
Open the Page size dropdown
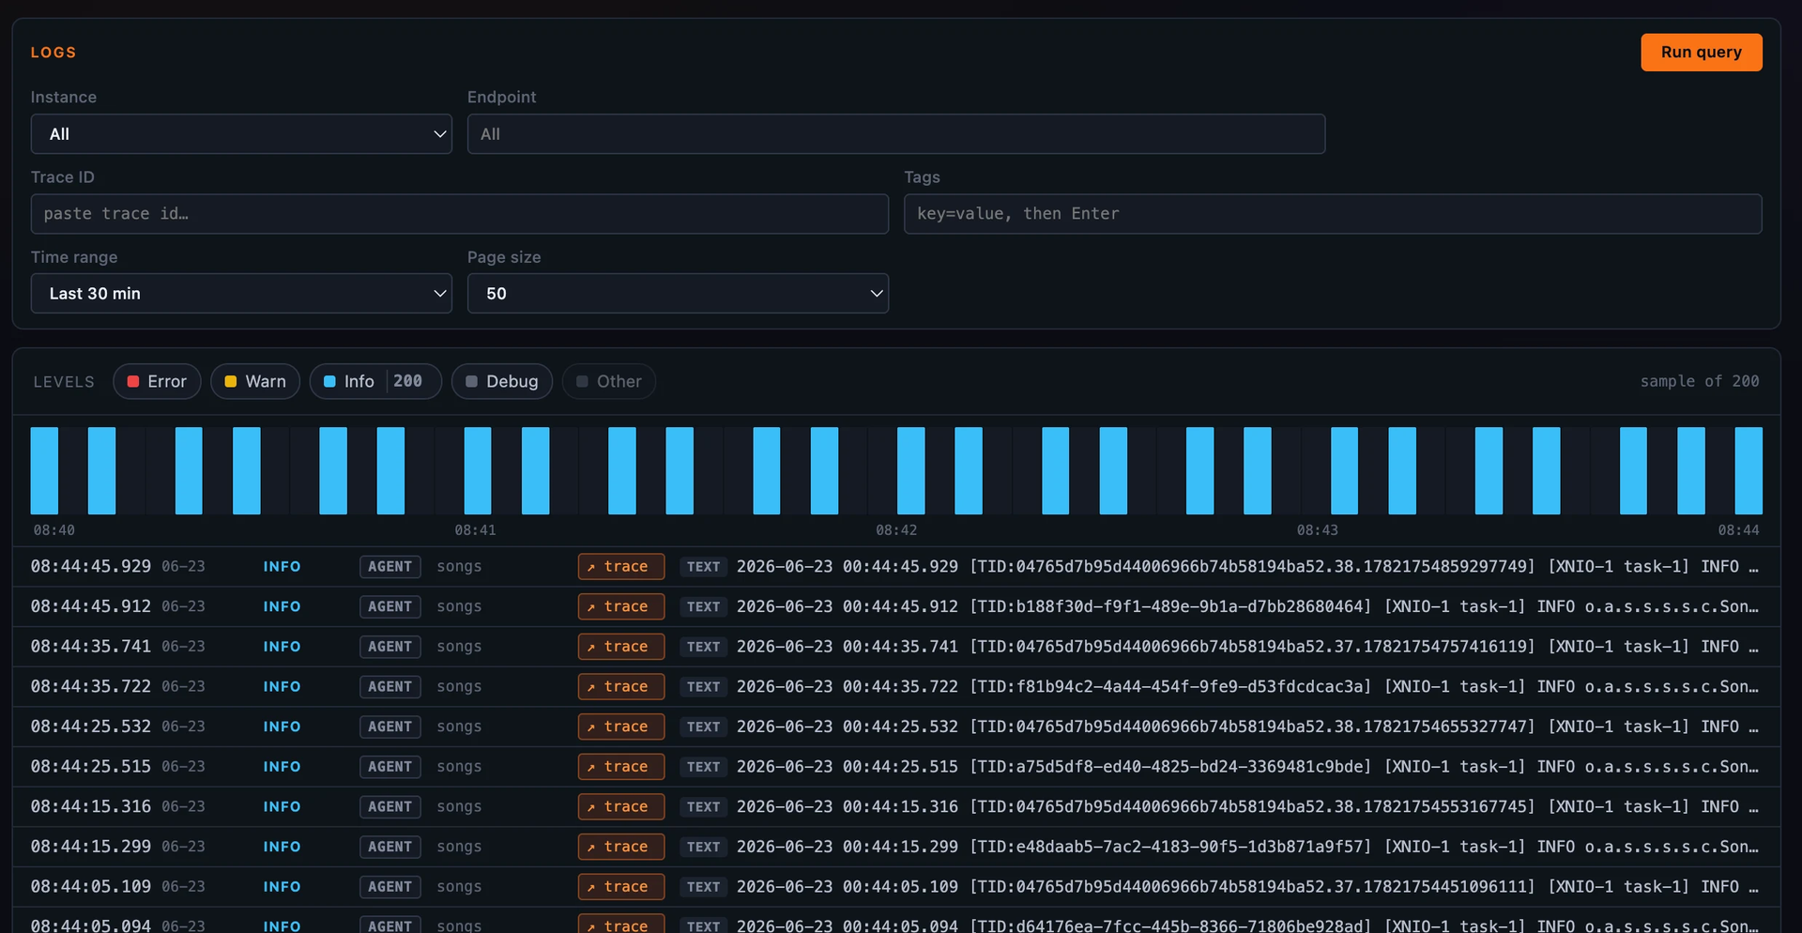click(678, 294)
